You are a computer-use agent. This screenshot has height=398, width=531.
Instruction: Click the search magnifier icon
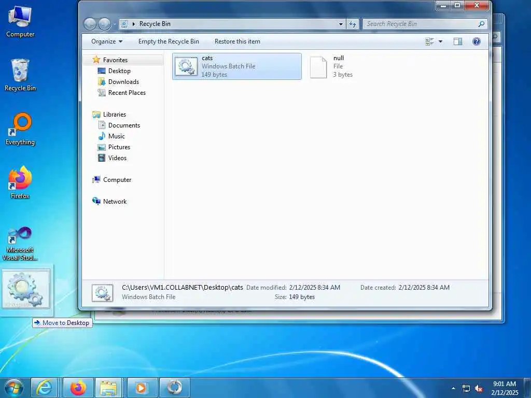point(481,24)
